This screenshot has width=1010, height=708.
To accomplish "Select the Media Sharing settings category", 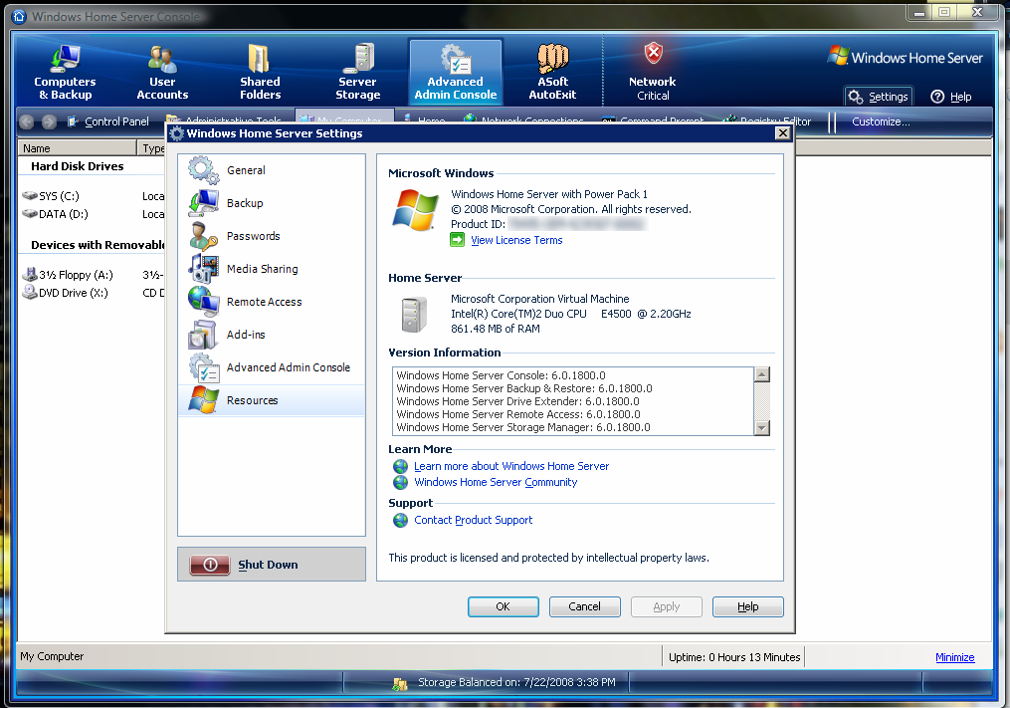I will point(262,269).
